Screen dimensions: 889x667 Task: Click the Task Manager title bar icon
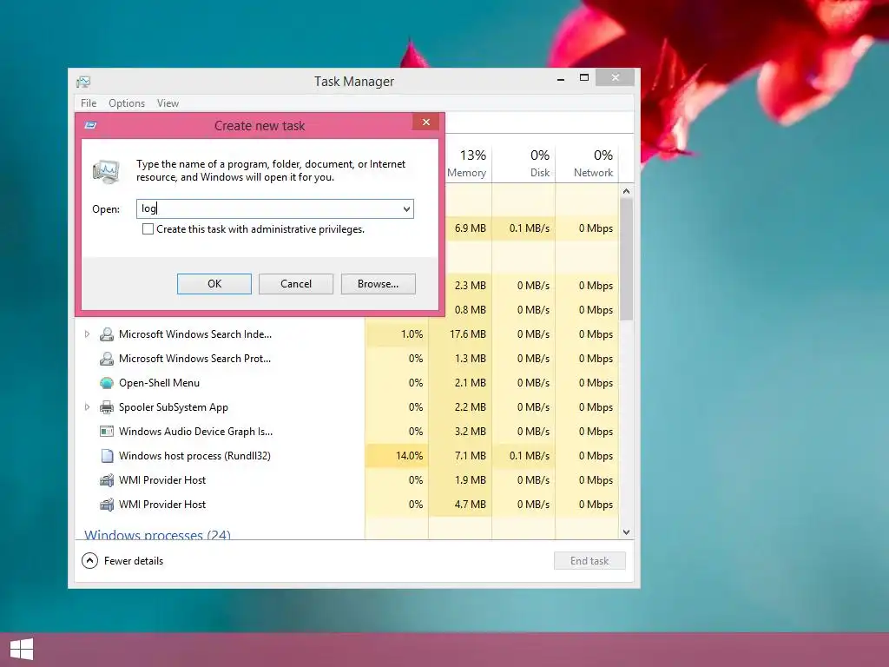tap(83, 82)
